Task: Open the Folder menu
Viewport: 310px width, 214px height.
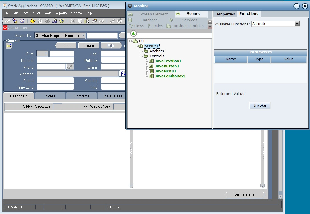Action: click(35, 13)
